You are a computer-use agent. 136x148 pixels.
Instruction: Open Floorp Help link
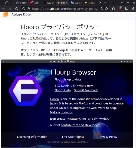63,90
